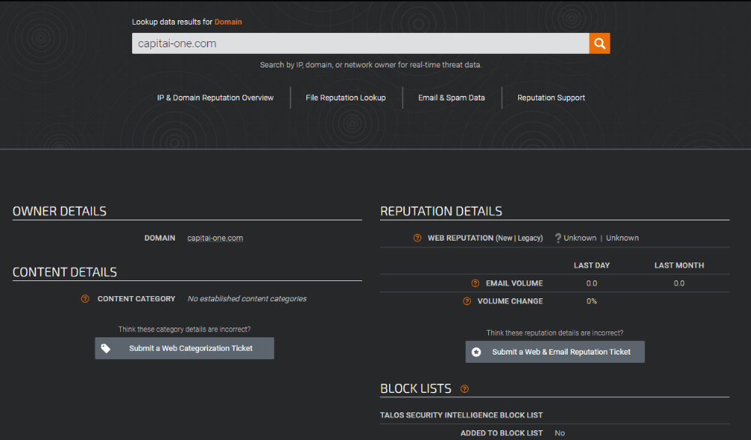Open File Reputation Lookup tab

345,97
